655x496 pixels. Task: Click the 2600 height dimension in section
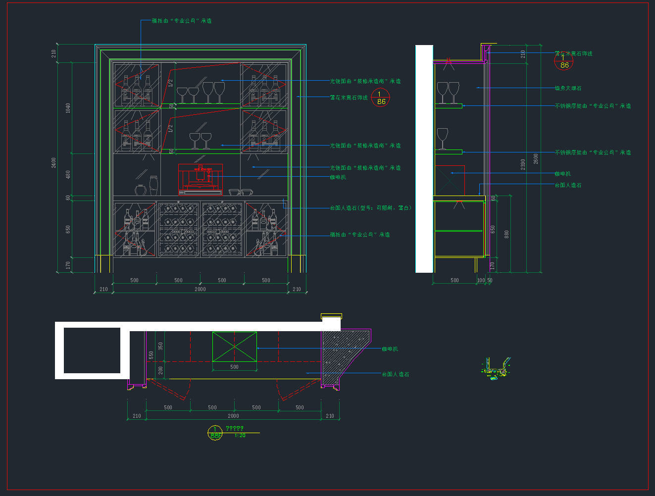click(536, 159)
